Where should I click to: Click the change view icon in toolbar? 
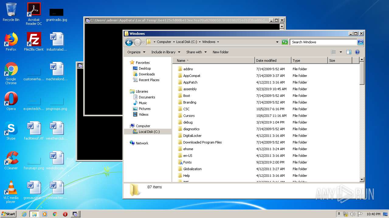click(333, 52)
